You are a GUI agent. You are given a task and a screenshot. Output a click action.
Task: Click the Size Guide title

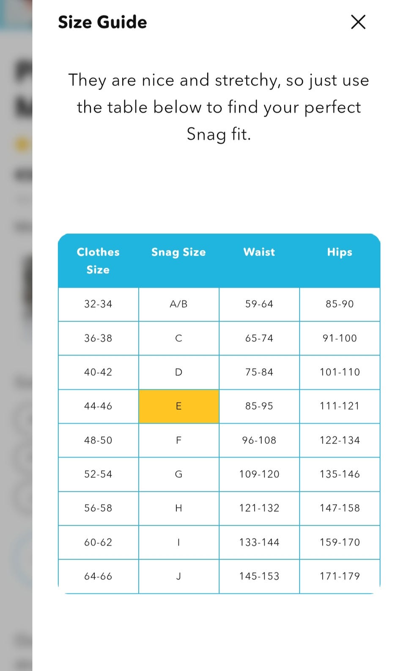(102, 22)
